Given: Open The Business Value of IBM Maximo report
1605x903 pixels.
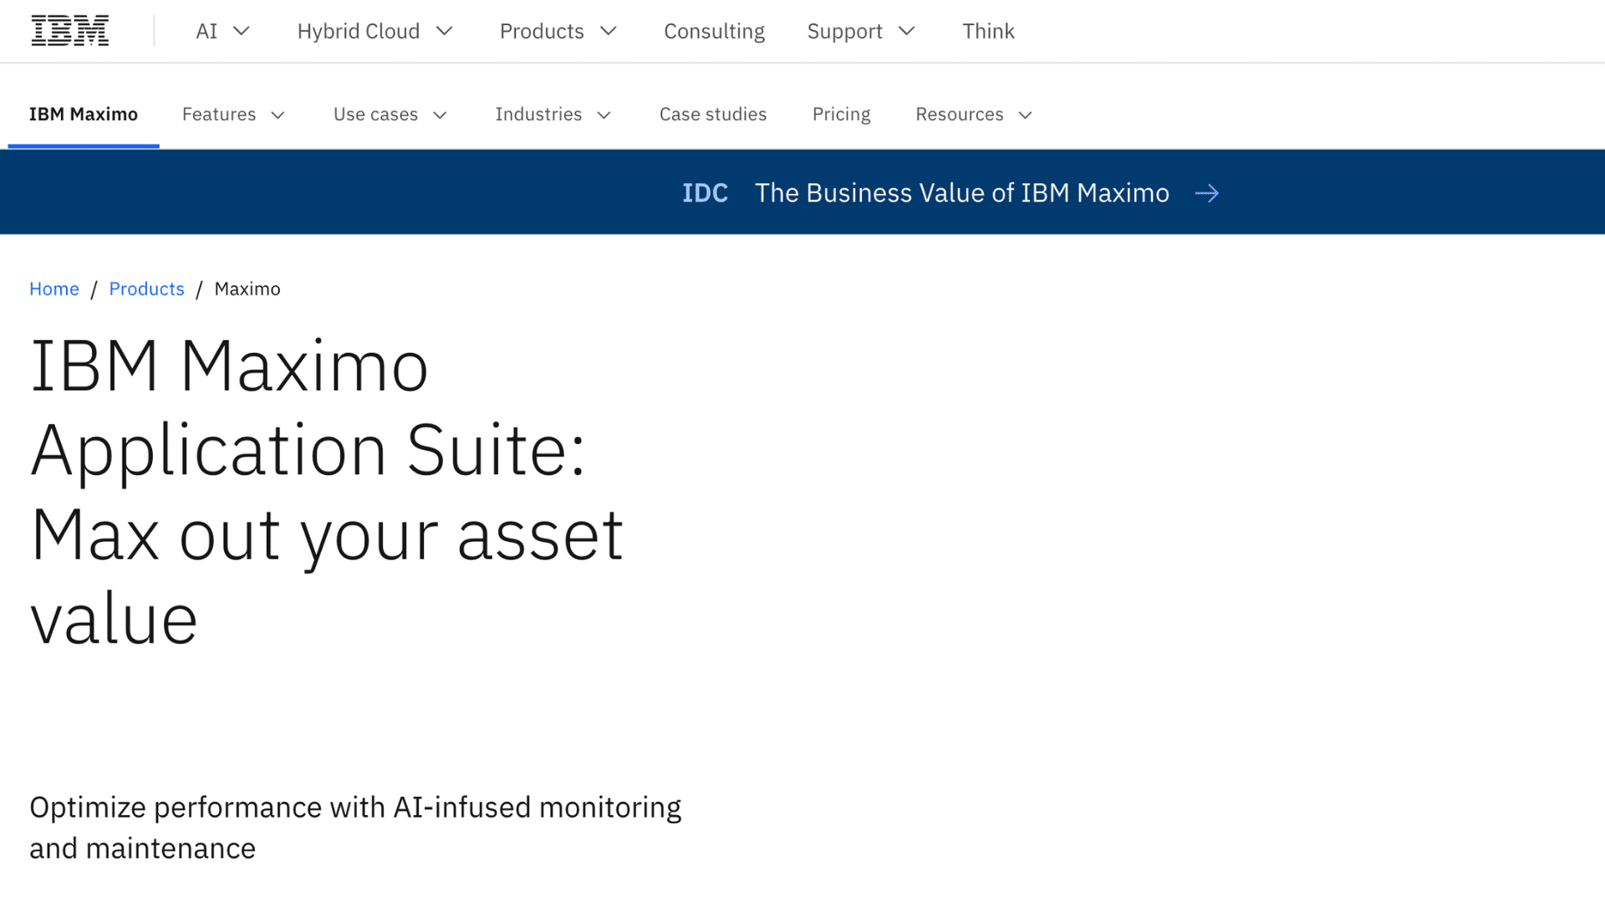Looking at the screenshot, I should click(962, 192).
